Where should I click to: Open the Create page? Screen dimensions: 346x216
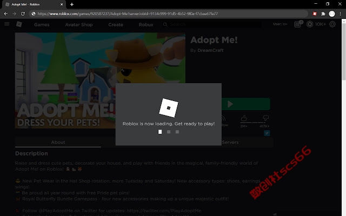tap(116, 25)
